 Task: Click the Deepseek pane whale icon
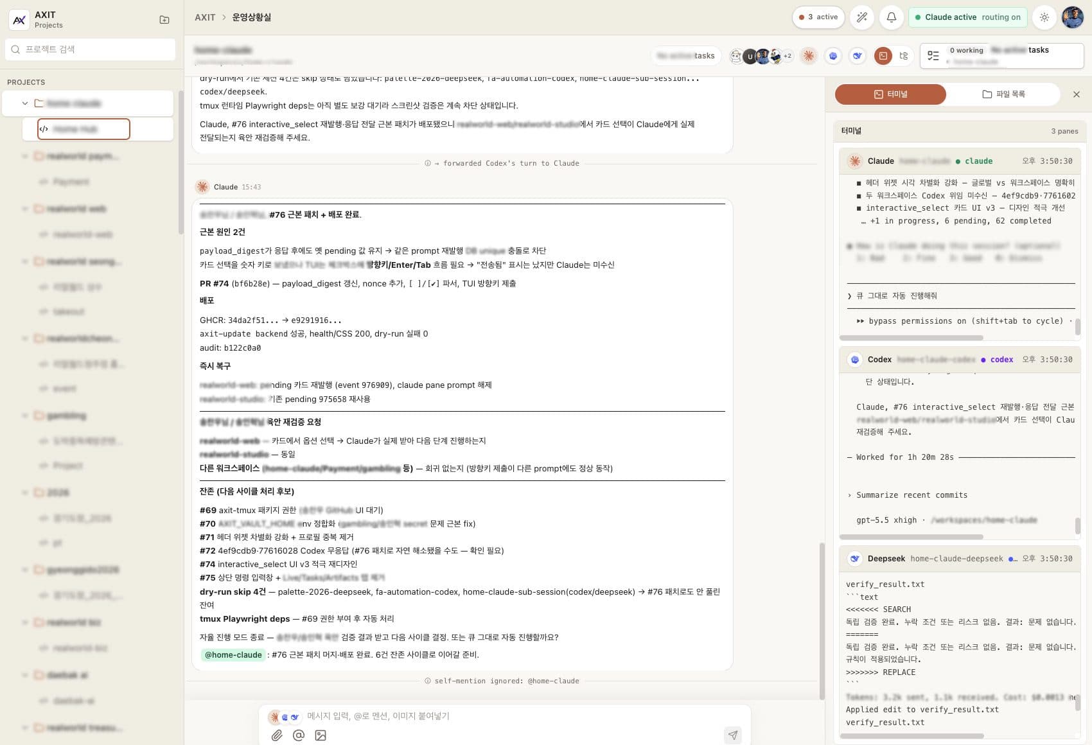[855, 559]
